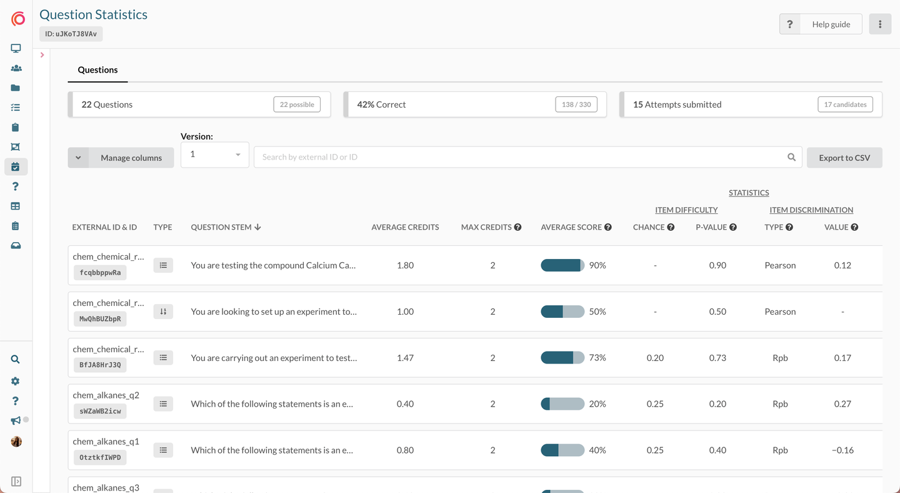Click the inbox tray sidebar icon
The image size is (900, 493).
[x=16, y=246]
